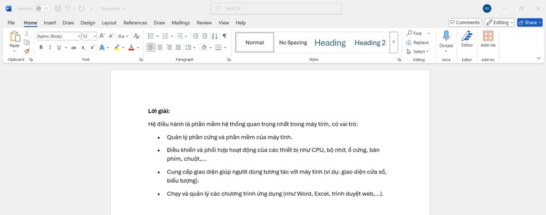546x215 pixels.
Task: Open the Editor proofing tool
Action: pyautogui.click(x=467, y=39)
